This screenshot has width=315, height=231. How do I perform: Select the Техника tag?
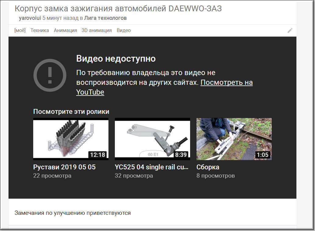point(40,31)
